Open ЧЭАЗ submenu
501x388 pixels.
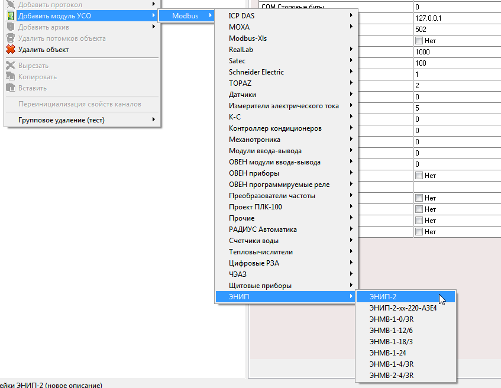(x=287, y=274)
